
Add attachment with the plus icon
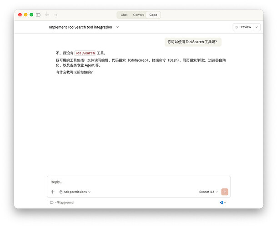[53, 192]
